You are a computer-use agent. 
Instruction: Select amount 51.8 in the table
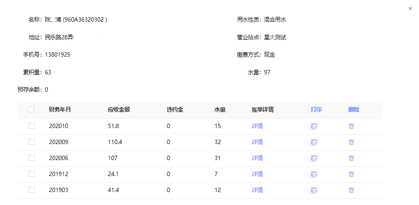pos(113,126)
